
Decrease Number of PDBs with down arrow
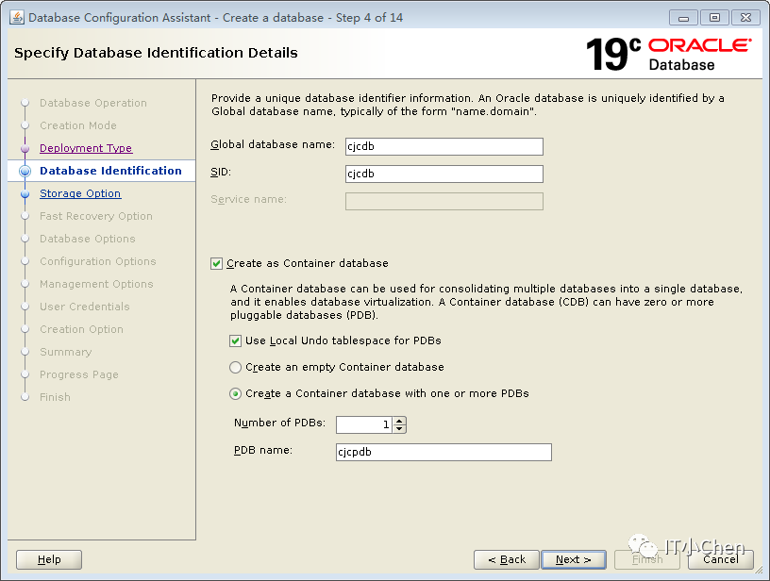coord(400,429)
